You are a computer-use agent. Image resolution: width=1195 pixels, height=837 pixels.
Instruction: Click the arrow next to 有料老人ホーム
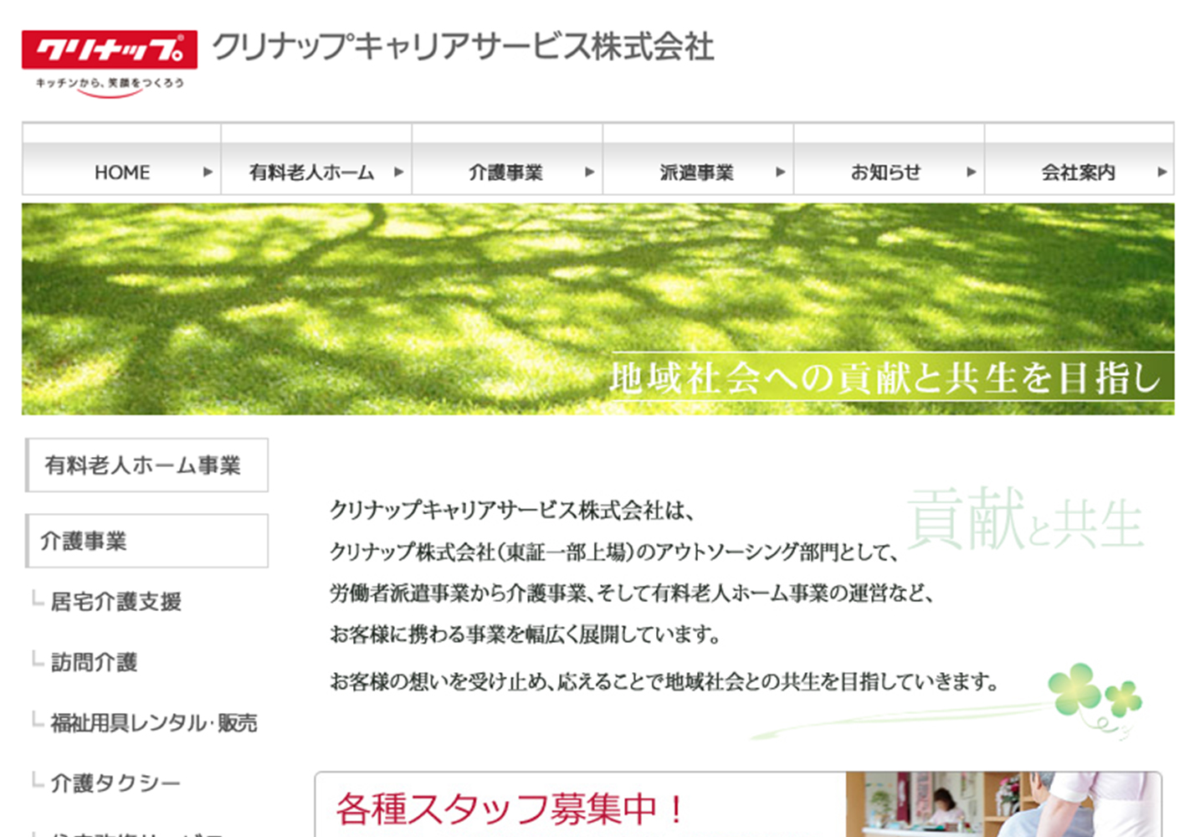[x=398, y=172]
